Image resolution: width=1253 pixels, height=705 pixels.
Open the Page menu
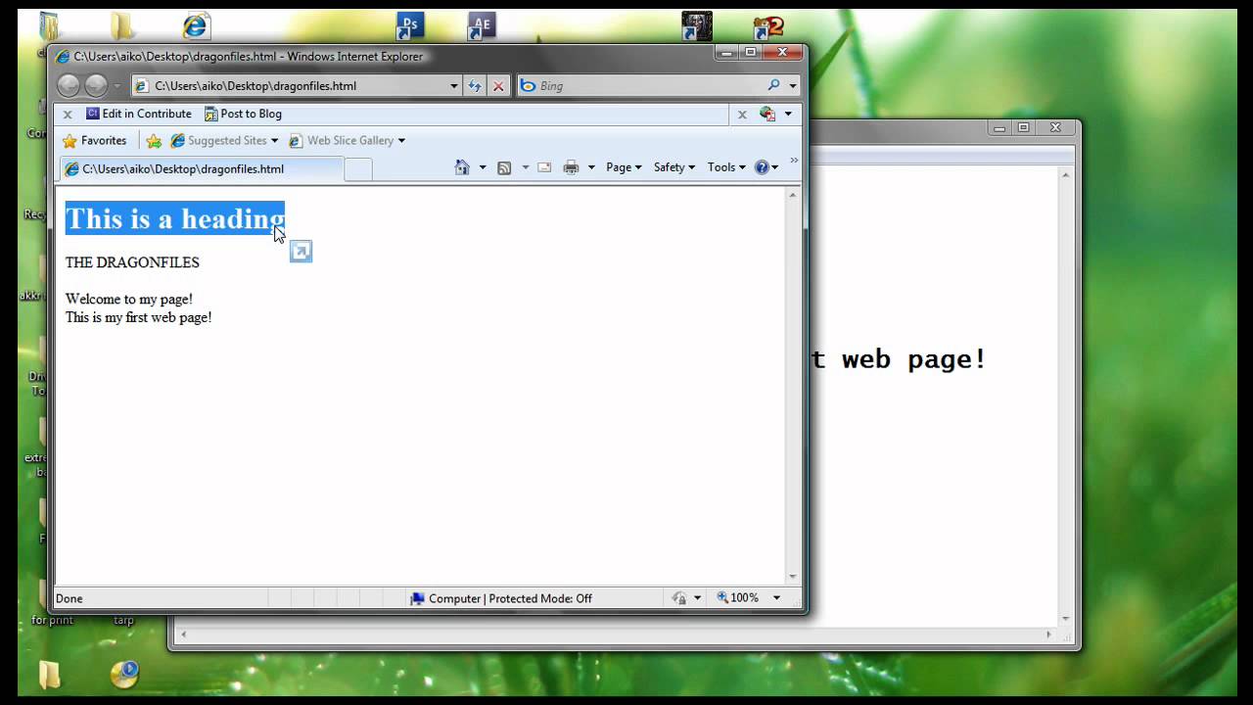coord(624,167)
